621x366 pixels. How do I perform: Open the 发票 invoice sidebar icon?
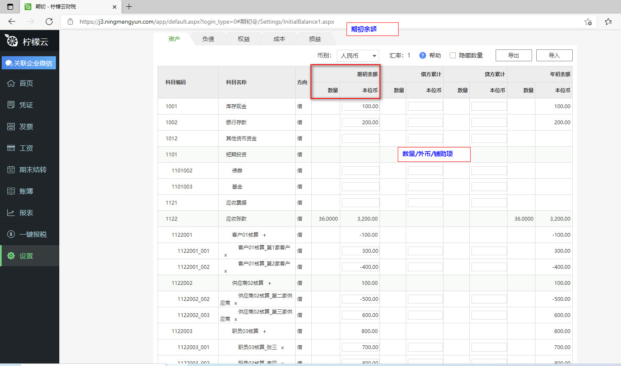click(x=11, y=126)
